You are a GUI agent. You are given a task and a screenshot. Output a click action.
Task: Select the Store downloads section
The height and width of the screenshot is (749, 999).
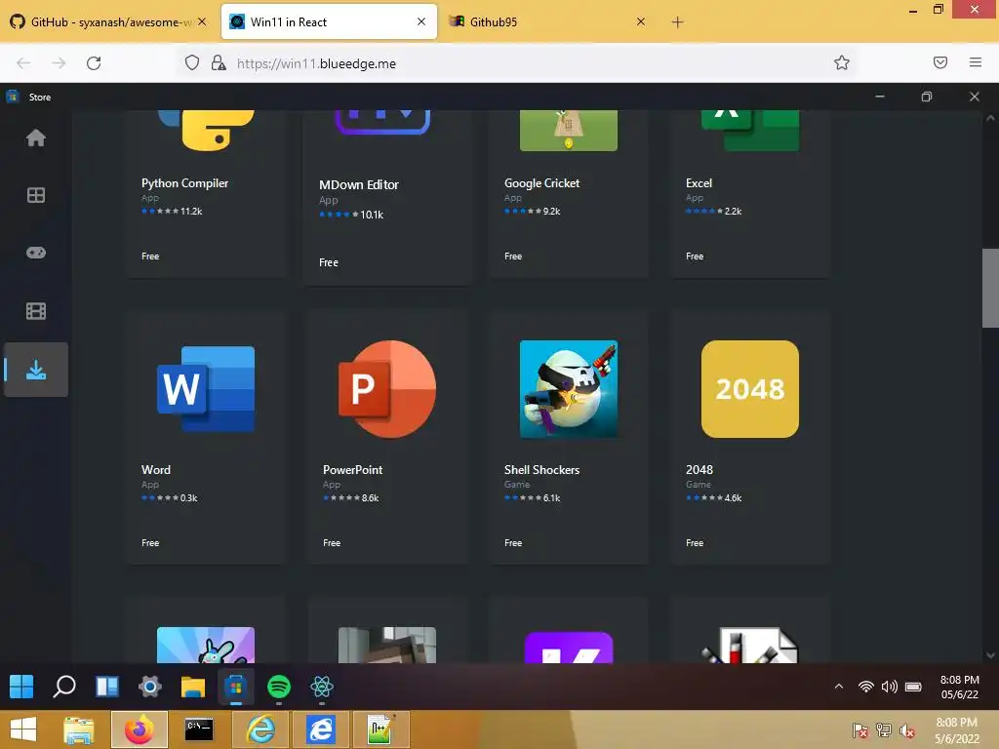36,370
